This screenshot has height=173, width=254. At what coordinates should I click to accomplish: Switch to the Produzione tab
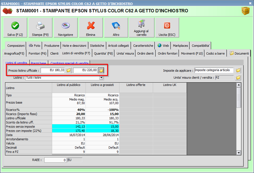[x=52, y=46]
